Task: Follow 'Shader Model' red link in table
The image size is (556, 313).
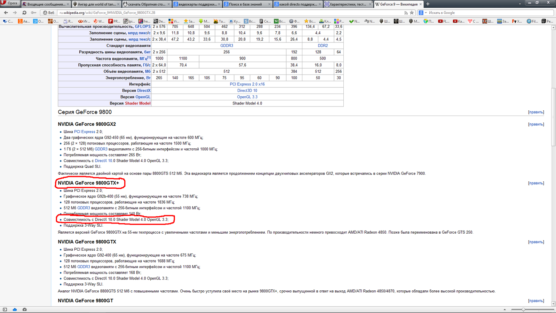Action: pyautogui.click(x=138, y=103)
